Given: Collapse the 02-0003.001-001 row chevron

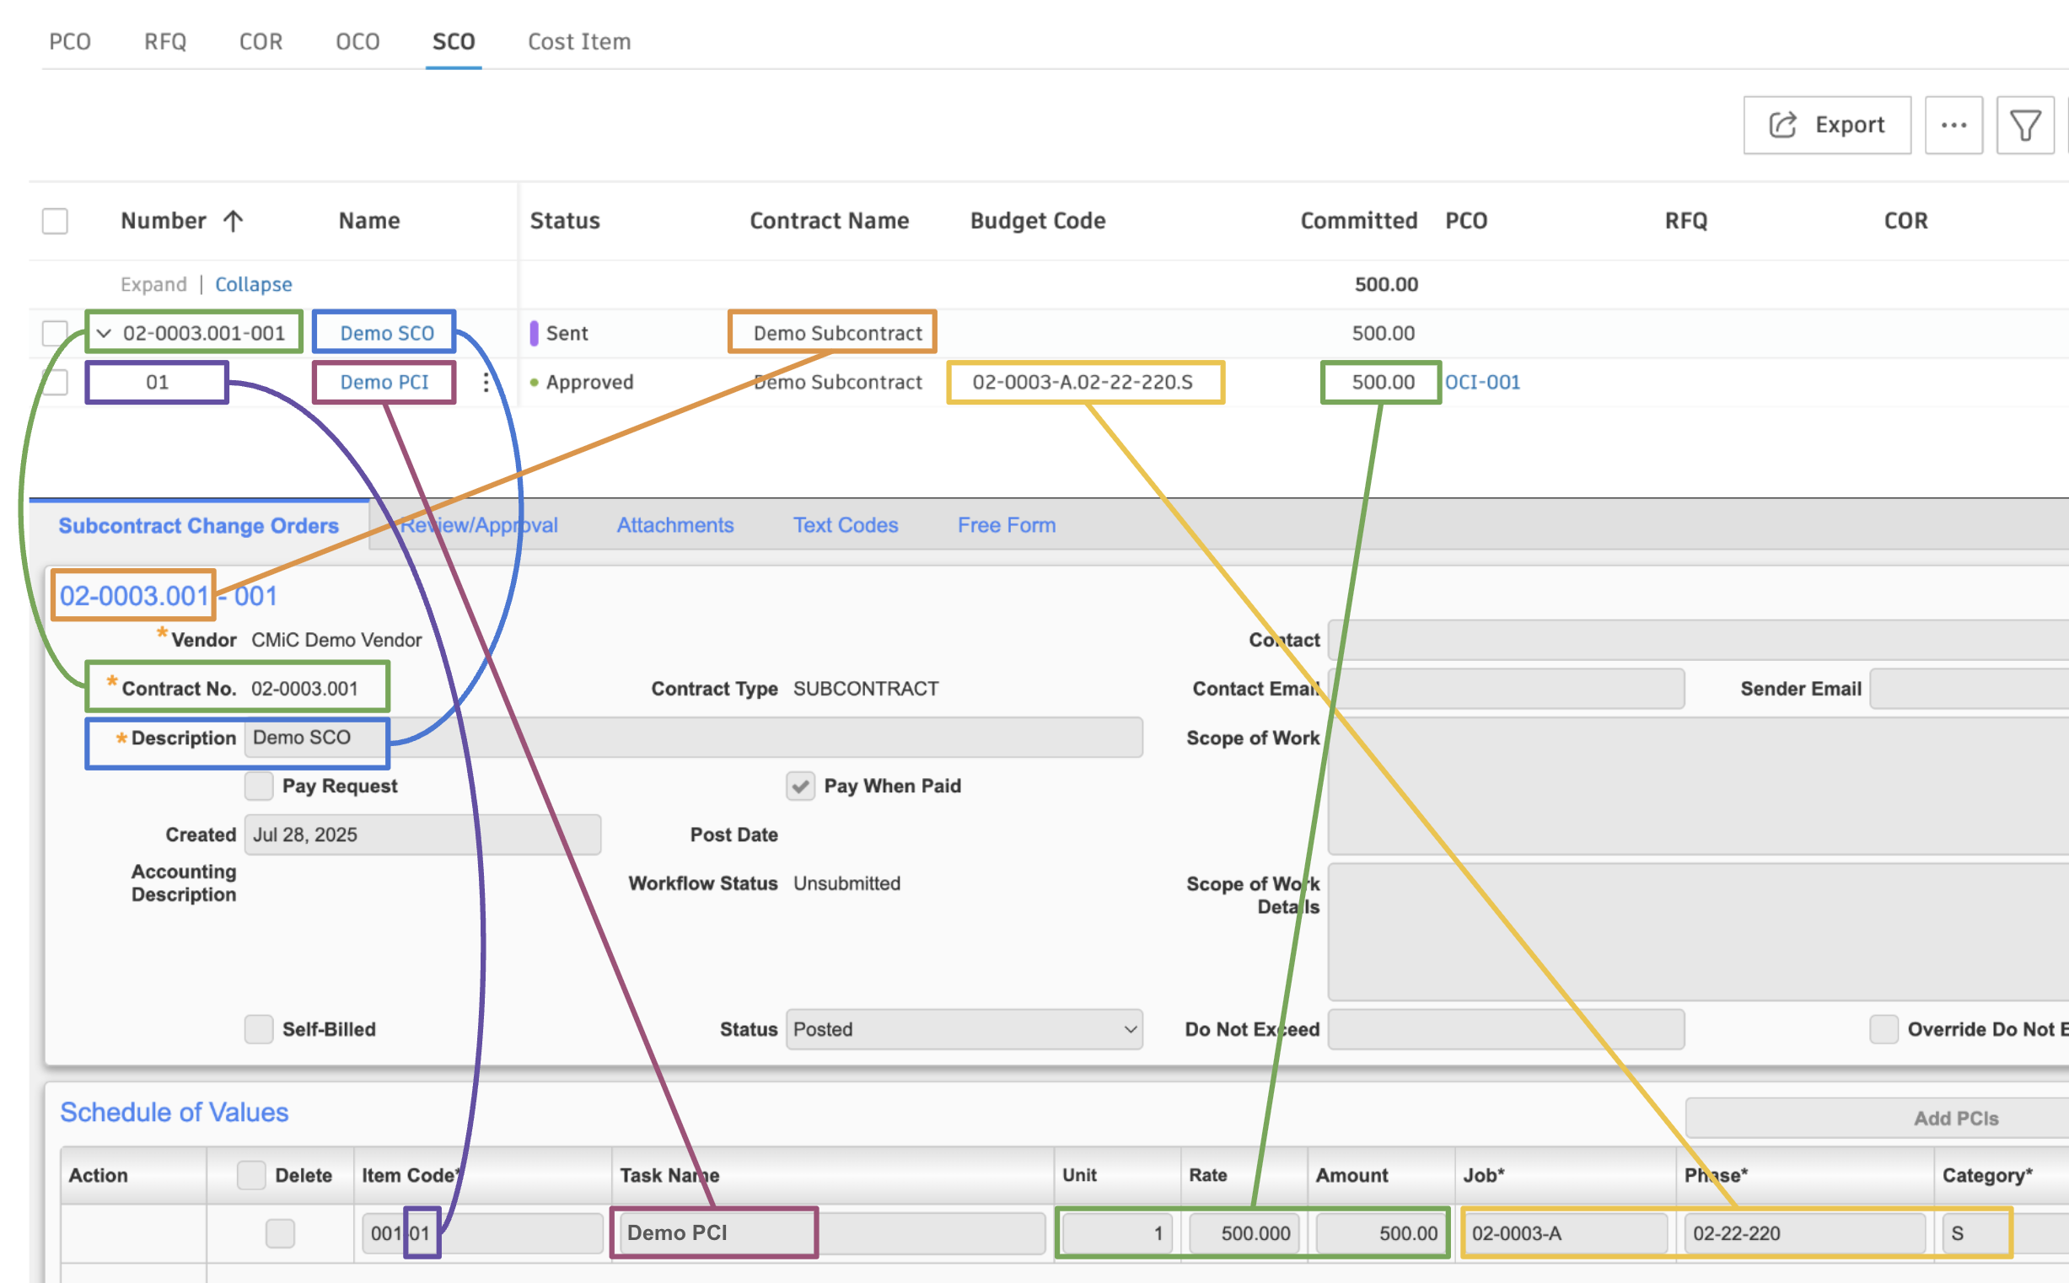Looking at the screenshot, I should tap(104, 333).
